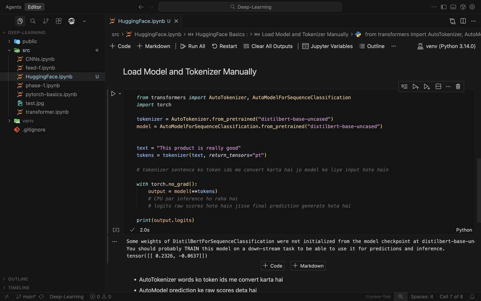Execute cells above this cell

pyautogui.click(x=416, y=86)
